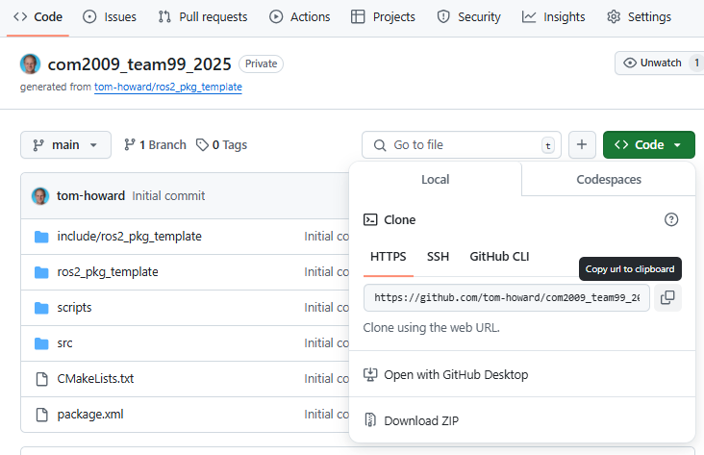Select the GitHub CLI clone option
The width and height of the screenshot is (704, 455).
click(499, 257)
